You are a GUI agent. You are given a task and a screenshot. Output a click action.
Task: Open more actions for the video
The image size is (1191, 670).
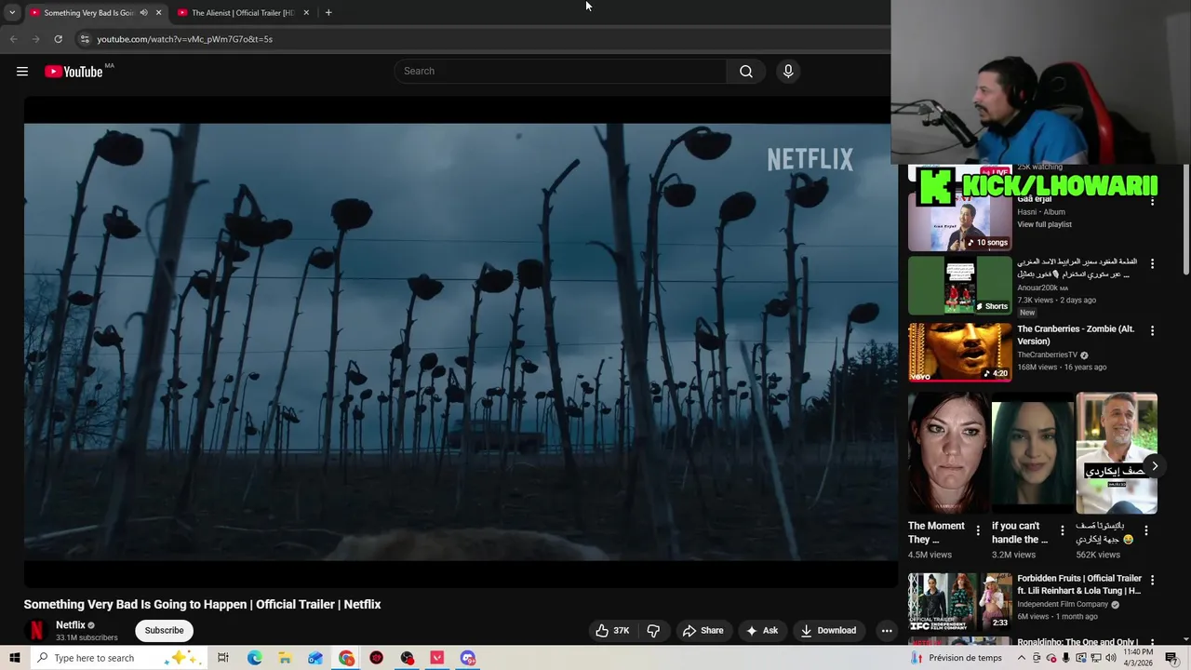point(887,630)
